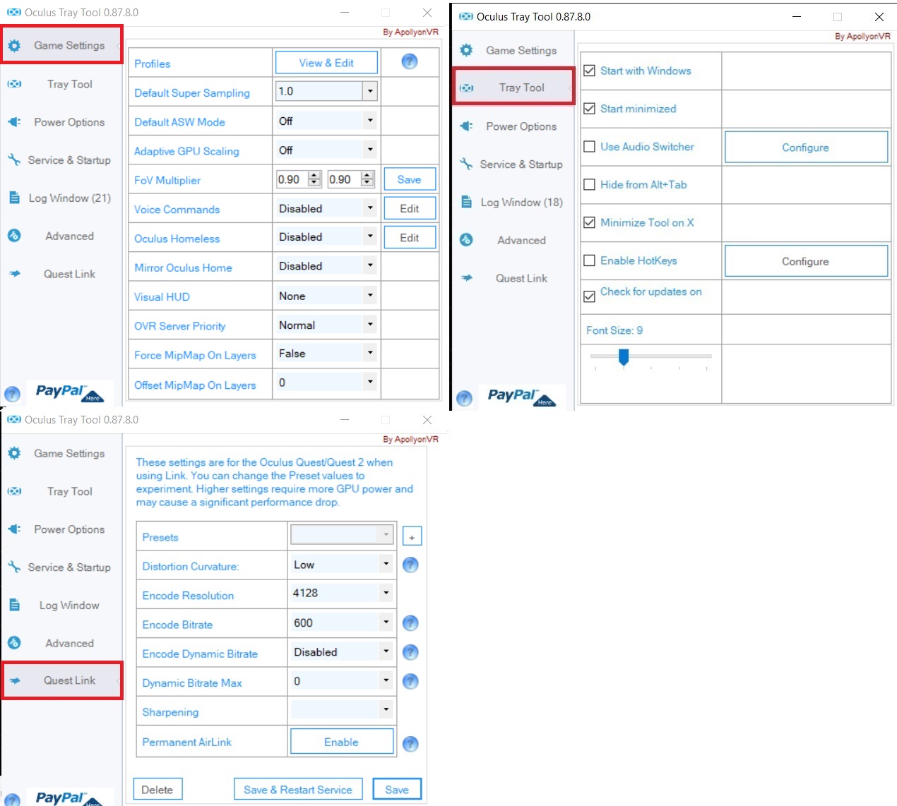Click the Power Options plug icon in the top-right window

(466, 126)
